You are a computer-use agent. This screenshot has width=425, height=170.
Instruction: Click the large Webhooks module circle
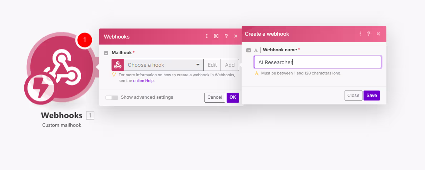[x=61, y=68]
